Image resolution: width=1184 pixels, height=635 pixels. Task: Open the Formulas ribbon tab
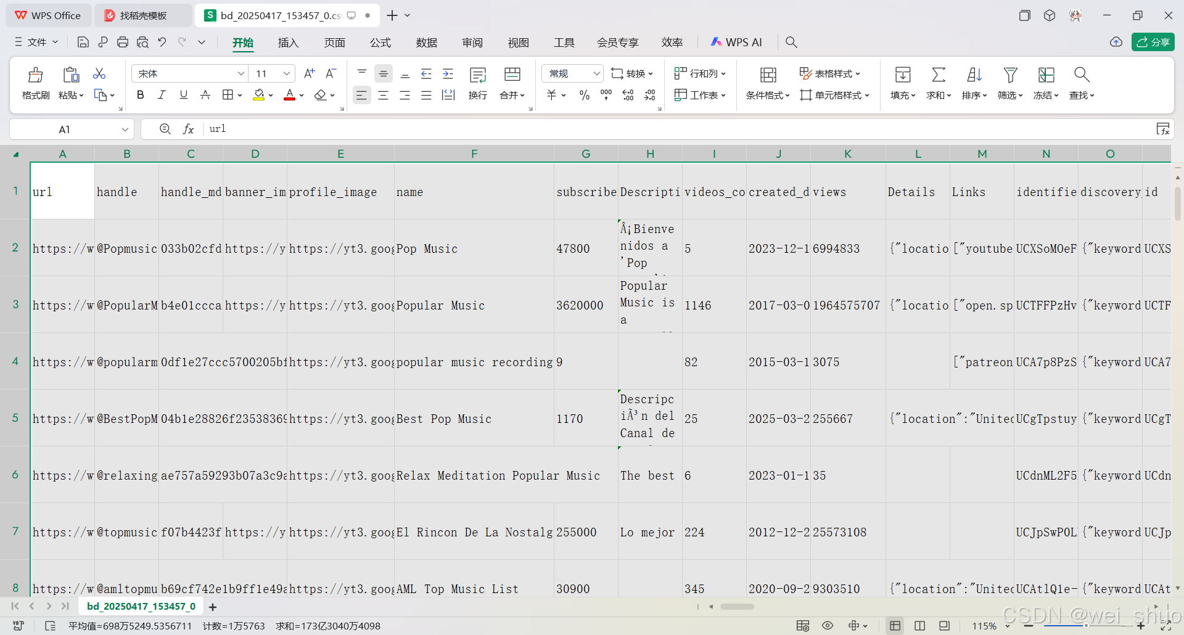click(x=380, y=43)
